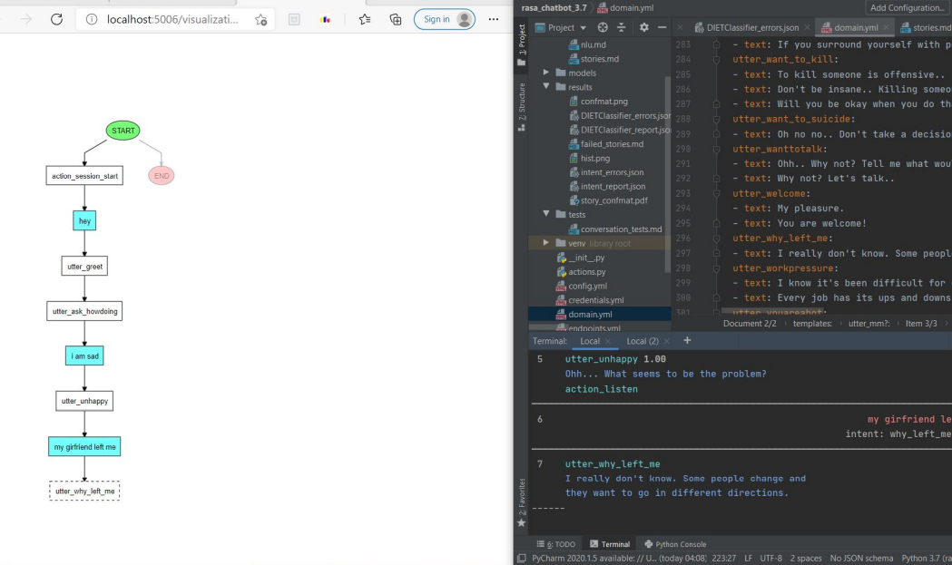Select opened file with the locate icon
The width and height of the screenshot is (952, 565).
pos(602,27)
